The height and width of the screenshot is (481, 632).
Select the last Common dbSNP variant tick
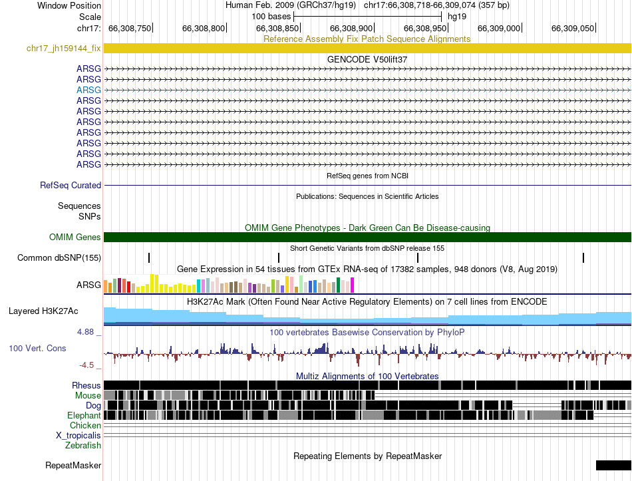tap(583, 257)
